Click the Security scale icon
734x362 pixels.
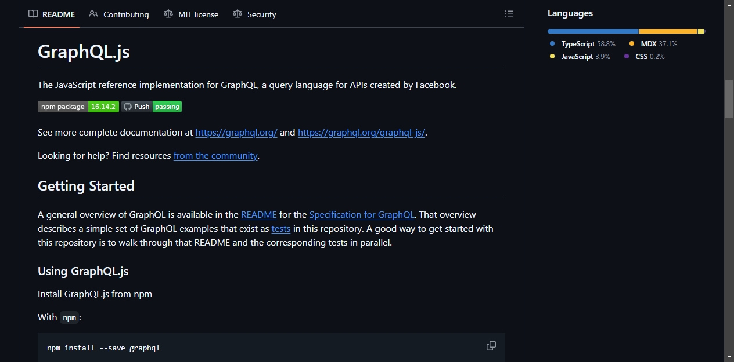237,14
